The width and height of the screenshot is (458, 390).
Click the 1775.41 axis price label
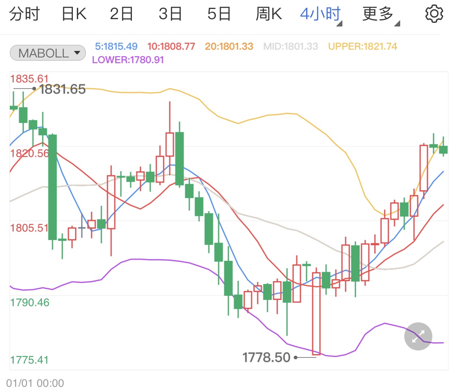(29, 359)
